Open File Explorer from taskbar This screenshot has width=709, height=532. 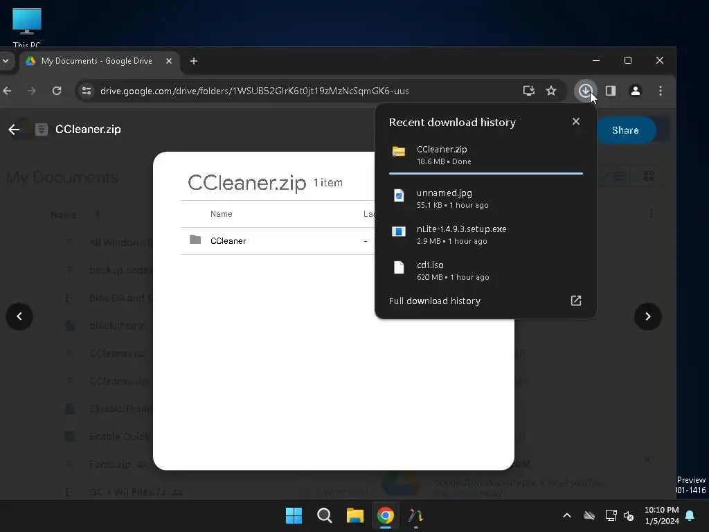[x=355, y=515]
